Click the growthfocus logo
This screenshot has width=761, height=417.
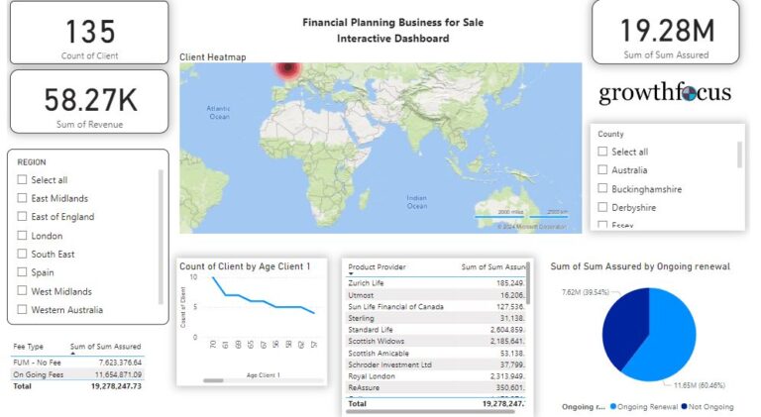[x=665, y=94]
